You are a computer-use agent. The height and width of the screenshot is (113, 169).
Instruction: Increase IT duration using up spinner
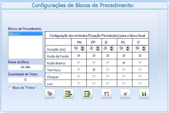click(144, 47)
